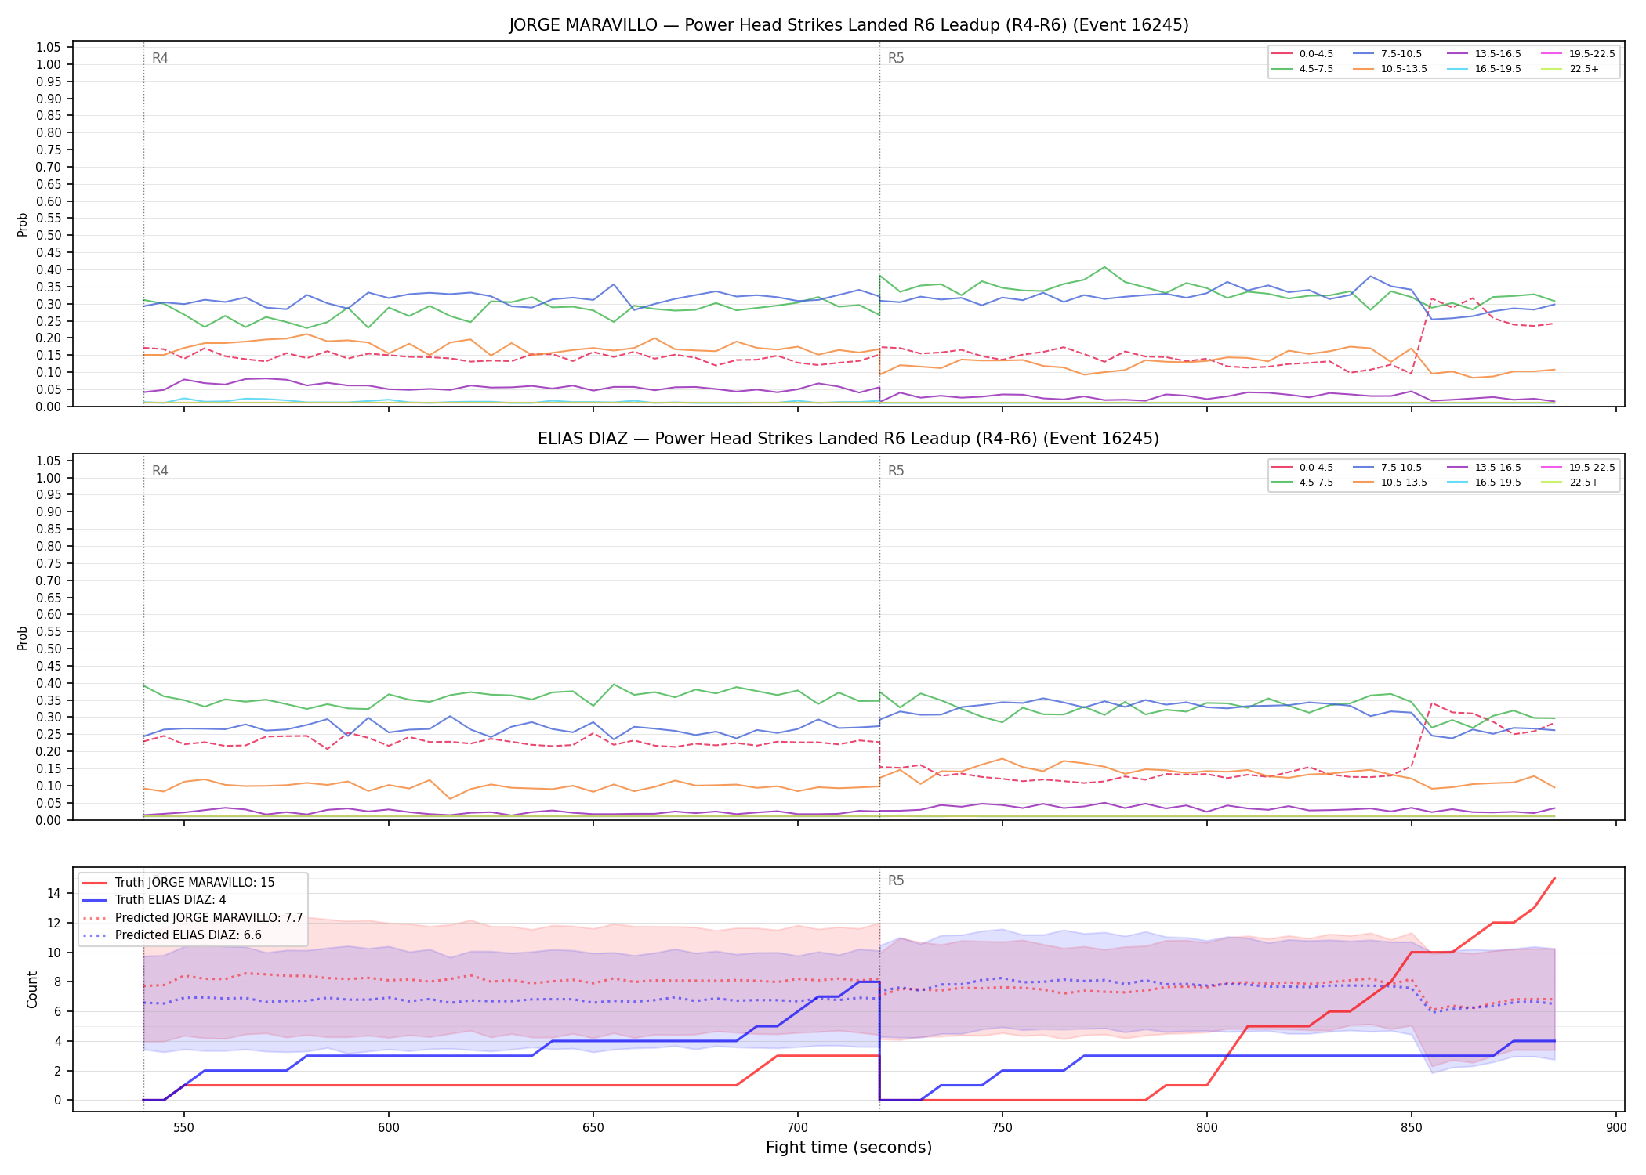Click the R5 round marker in the Count chart
The width and height of the screenshot is (1646, 1175).
(x=896, y=880)
